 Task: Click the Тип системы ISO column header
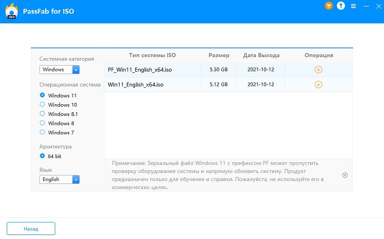152,55
